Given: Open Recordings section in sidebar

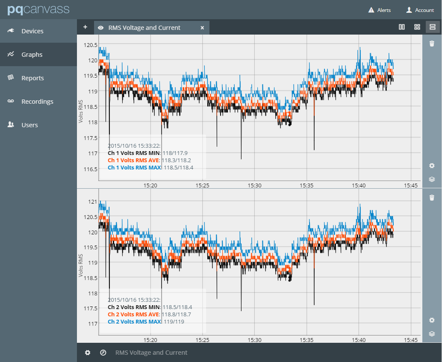Looking at the screenshot, I should tap(37, 102).
